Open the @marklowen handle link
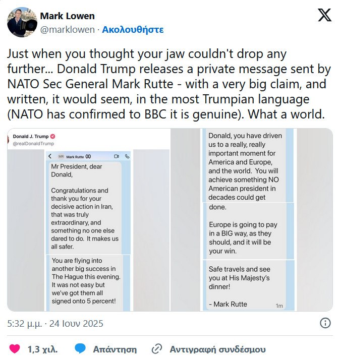The height and width of the screenshot is (358, 338). tap(67, 29)
